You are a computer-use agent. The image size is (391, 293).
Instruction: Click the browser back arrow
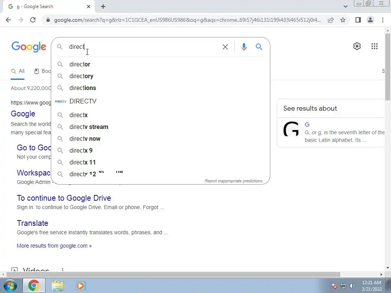click(8, 20)
